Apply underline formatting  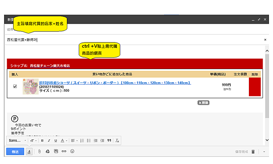(x=56, y=140)
